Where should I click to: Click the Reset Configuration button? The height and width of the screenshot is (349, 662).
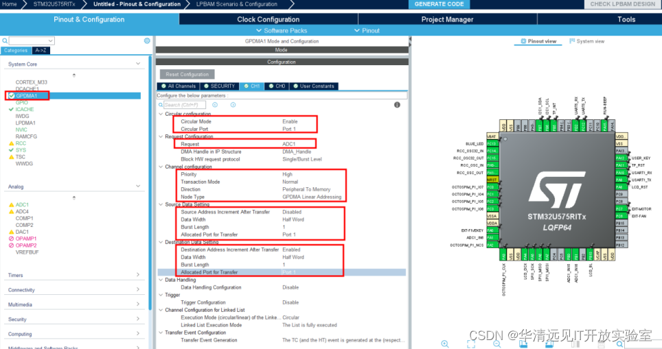[187, 74]
